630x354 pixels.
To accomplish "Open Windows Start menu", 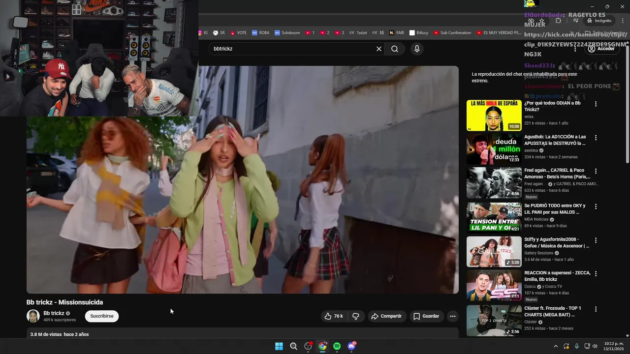I will [279, 346].
